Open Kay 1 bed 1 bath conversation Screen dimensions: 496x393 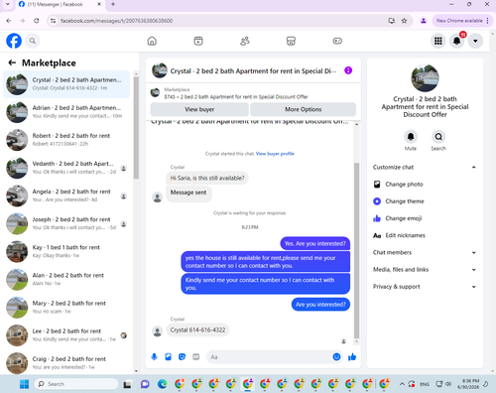click(x=66, y=251)
